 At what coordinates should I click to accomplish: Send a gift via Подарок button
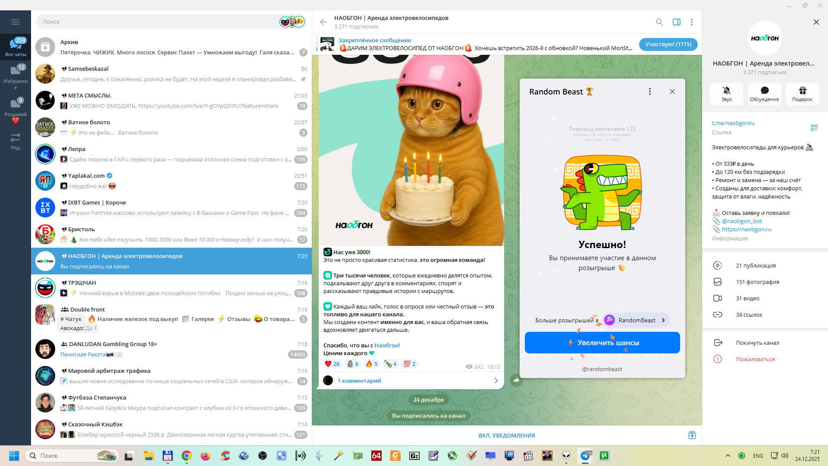802,93
